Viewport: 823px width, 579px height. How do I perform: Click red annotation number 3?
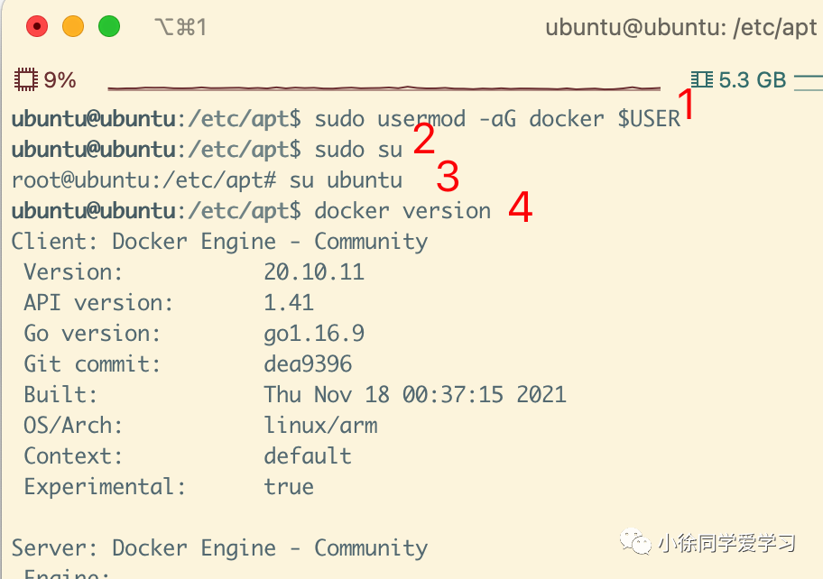tap(447, 178)
